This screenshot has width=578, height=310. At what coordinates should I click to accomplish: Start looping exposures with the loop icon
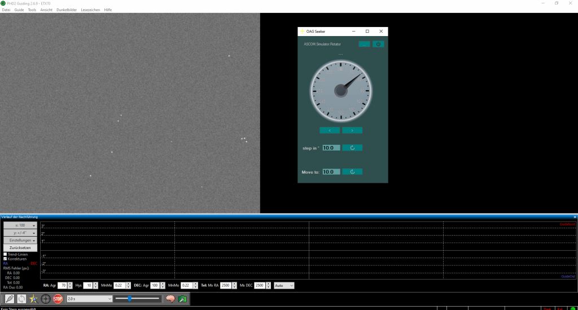[21, 299]
